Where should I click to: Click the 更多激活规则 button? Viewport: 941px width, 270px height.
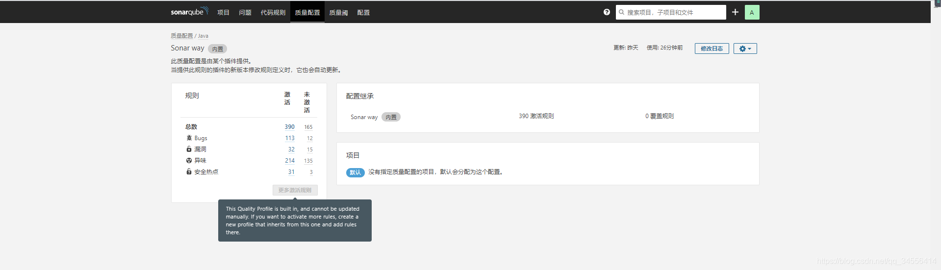[x=295, y=190]
